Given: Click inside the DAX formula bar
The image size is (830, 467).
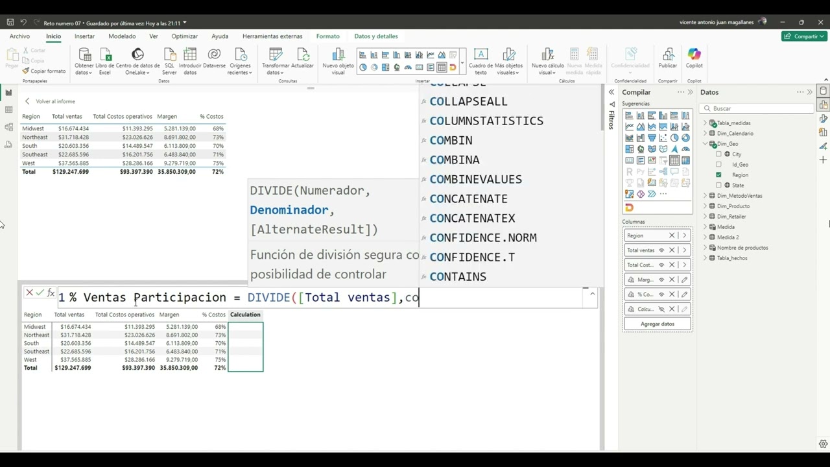Looking at the screenshot, I should (321, 298).
